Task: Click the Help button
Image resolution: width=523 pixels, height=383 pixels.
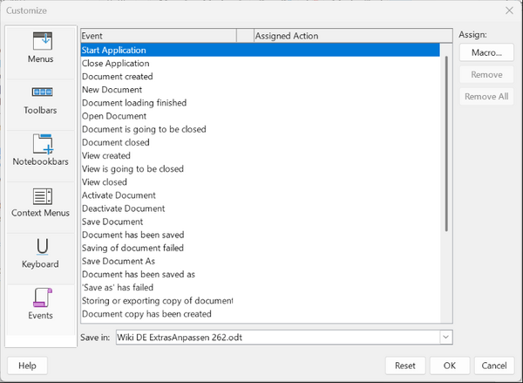Action: coord(27,366)
